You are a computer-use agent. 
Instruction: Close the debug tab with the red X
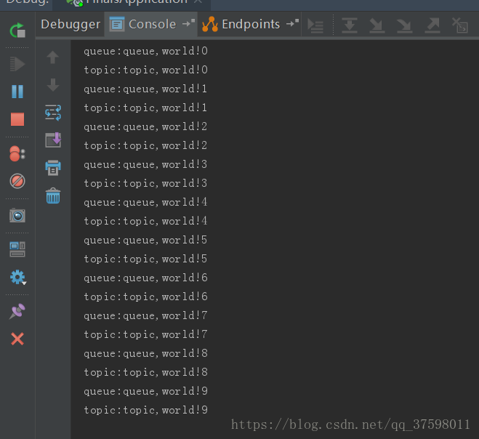[x=17, y=339]
